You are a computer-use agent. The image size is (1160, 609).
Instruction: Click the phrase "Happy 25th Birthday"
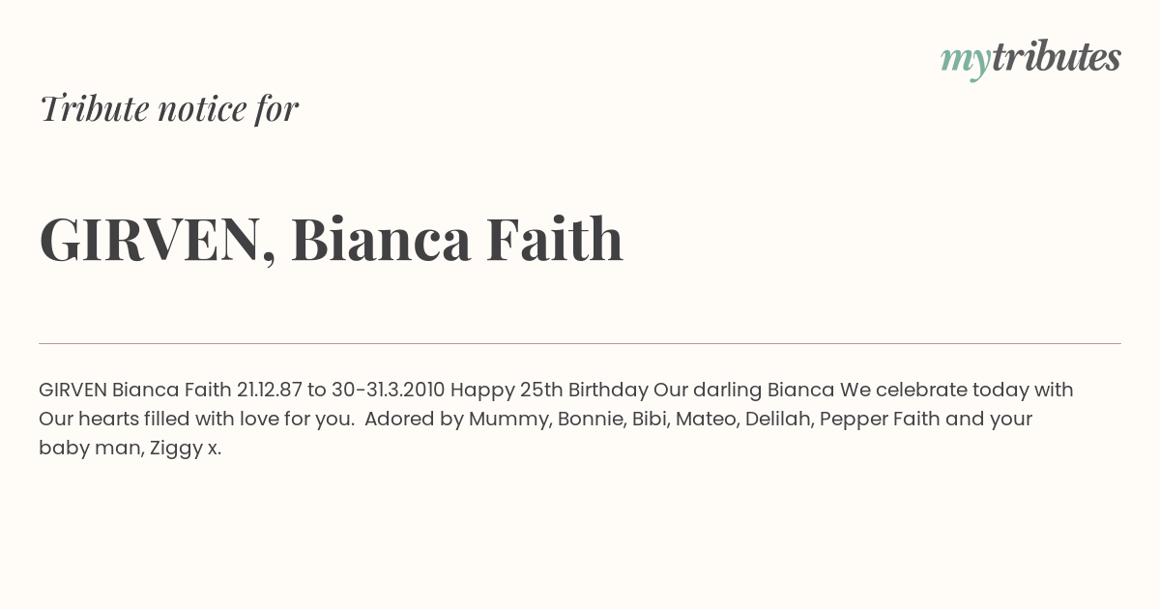(549, 391)
